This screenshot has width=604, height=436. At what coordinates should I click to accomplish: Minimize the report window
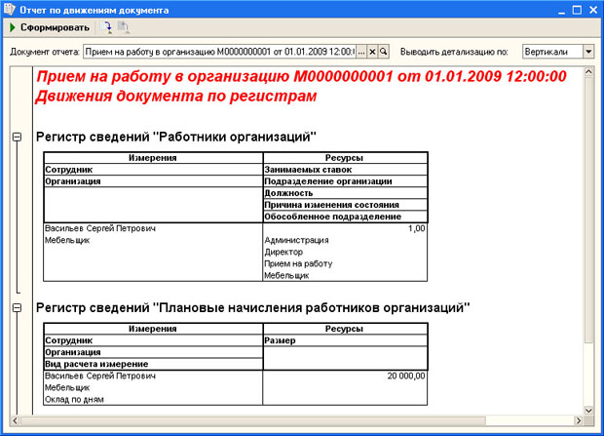(x=562, y=10)
